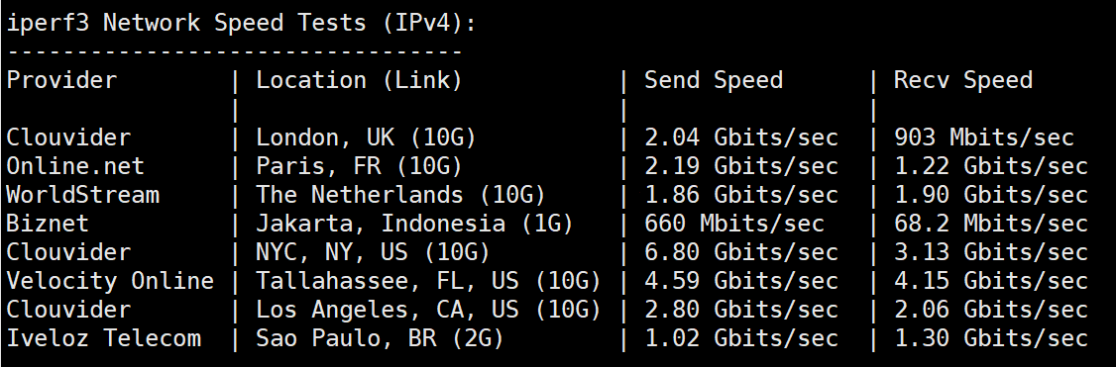Viewport: 1116px width, 367px height.
Task: Select 4.15 Gbits/sec receive speed value
Action: (991, 280)
